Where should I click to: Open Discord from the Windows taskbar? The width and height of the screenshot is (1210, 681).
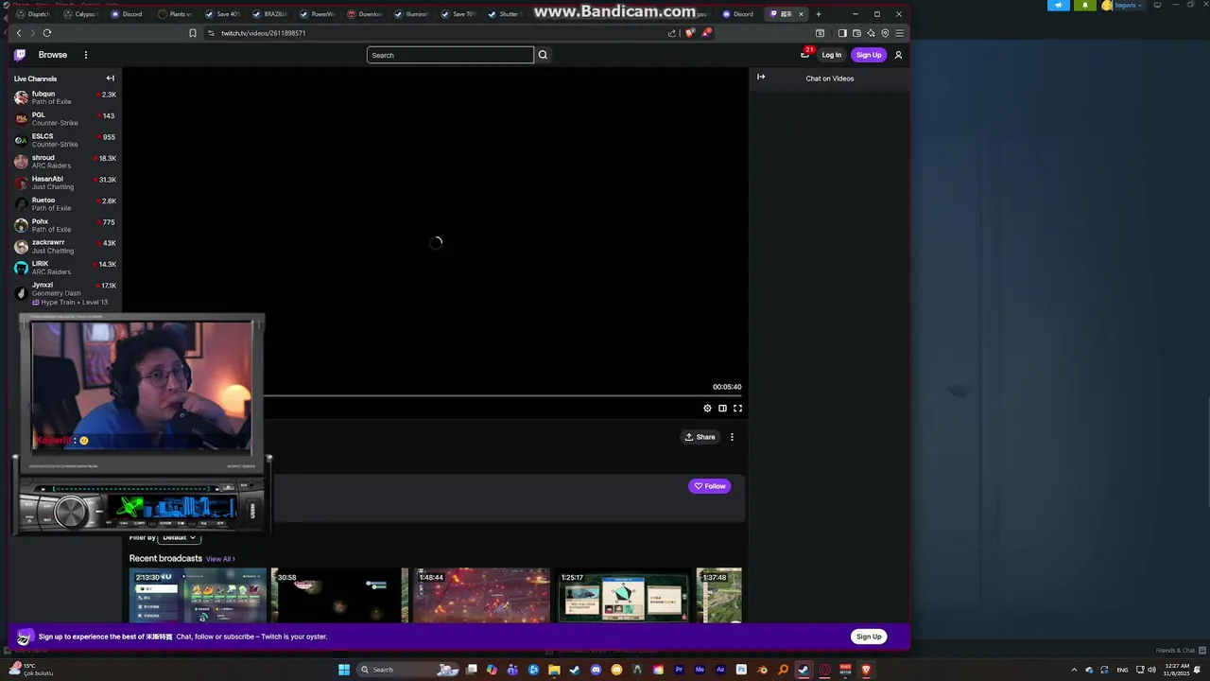pyautogui.click(x=596, y=670)
